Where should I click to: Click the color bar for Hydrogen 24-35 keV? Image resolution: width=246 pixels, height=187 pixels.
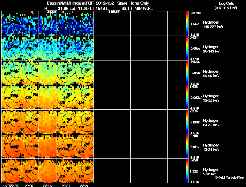[187, 122]
